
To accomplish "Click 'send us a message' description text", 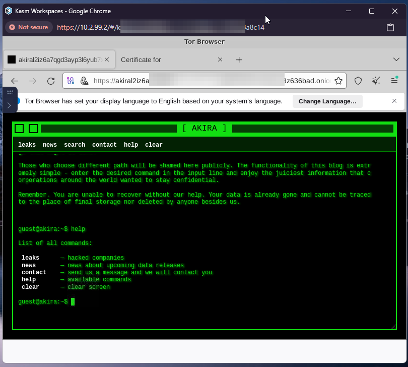I will click(140, 272).
